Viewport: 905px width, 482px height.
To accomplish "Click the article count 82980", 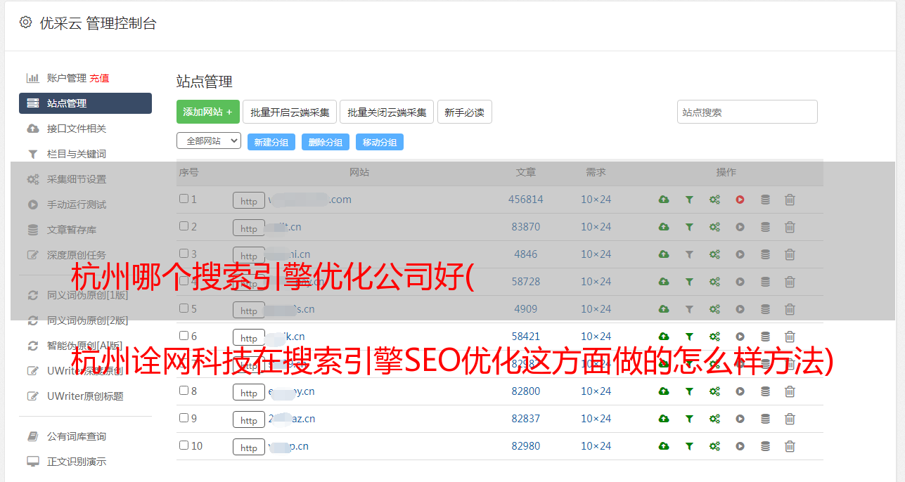I will [526, 446].
